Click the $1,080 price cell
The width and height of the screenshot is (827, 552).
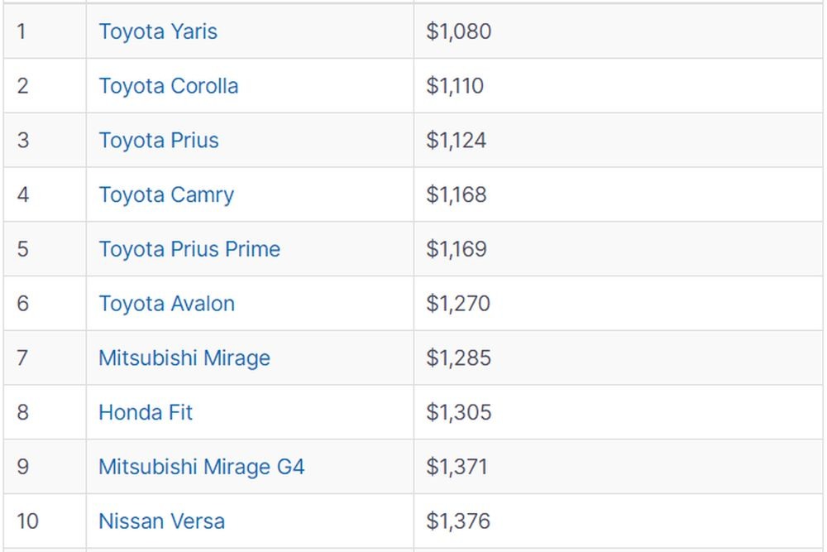point(618,31)
